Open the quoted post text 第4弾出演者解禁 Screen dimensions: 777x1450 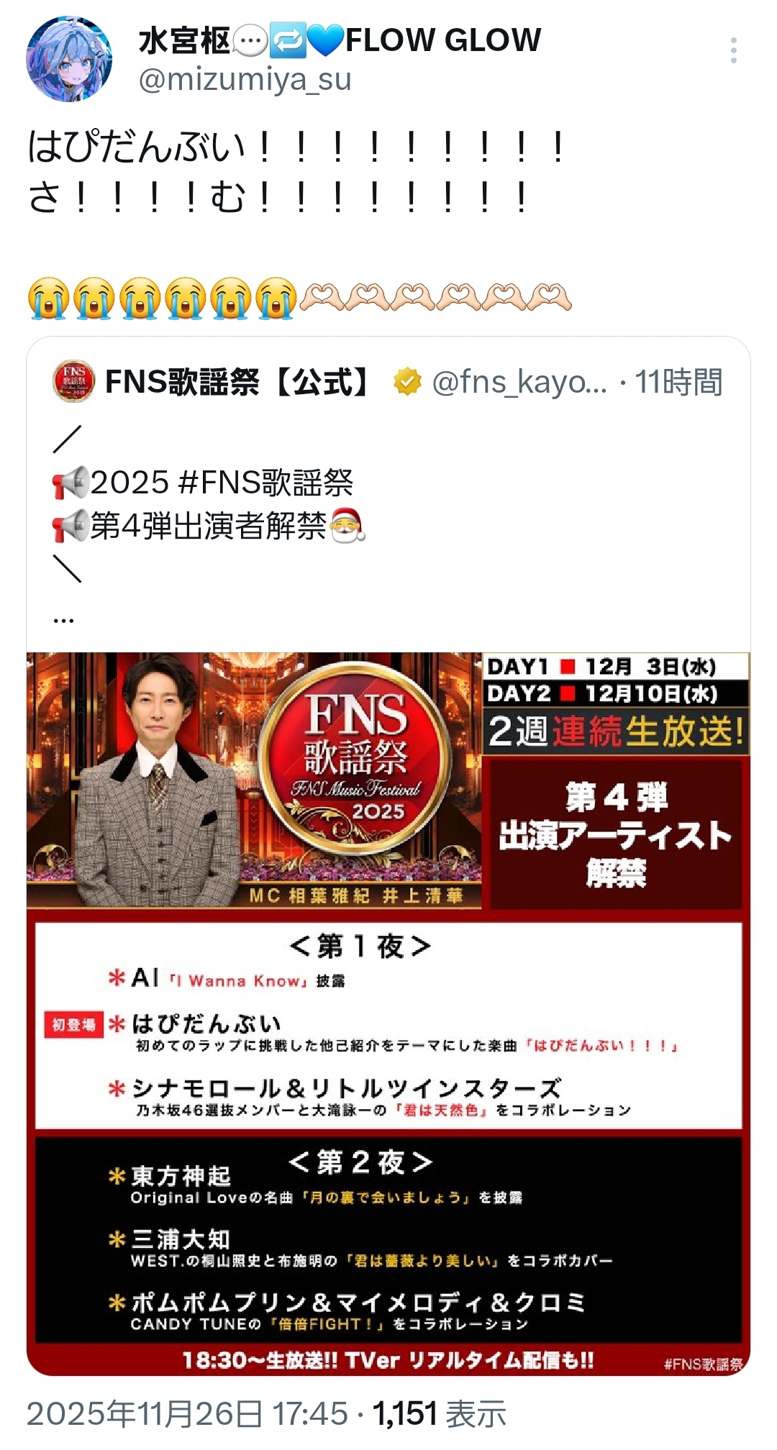(209, 526)
